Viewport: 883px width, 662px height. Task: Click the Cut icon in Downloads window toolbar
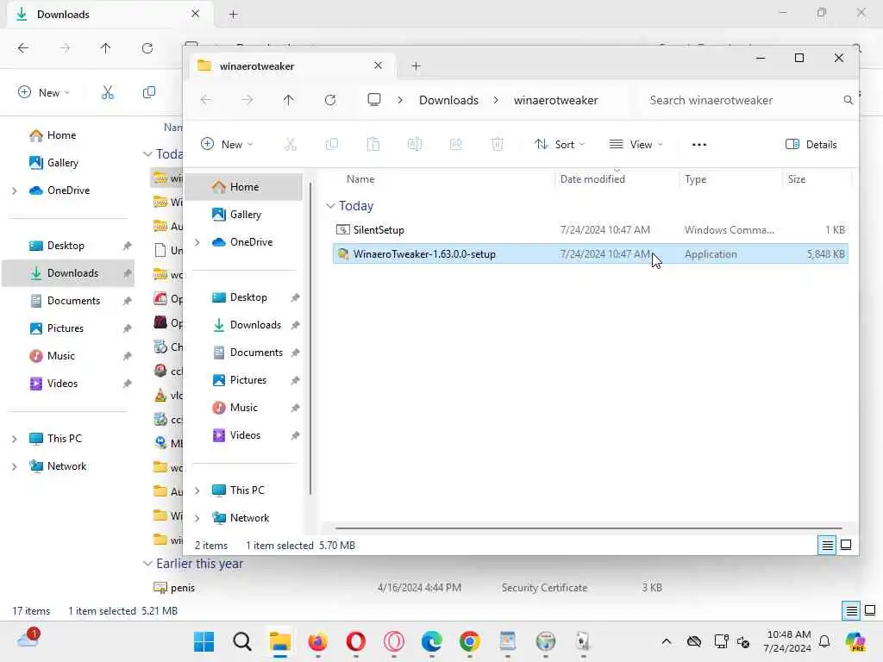coord(108,92)
